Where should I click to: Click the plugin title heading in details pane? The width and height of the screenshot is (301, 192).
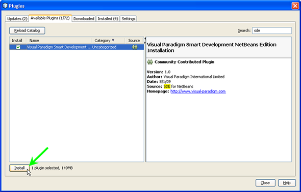pos(212,47)
